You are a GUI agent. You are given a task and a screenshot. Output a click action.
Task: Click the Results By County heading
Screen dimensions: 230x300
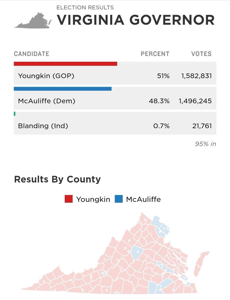[x=57, y=179]
